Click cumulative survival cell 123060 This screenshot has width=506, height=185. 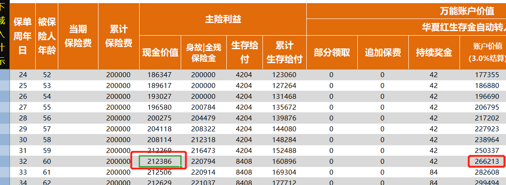284,75
